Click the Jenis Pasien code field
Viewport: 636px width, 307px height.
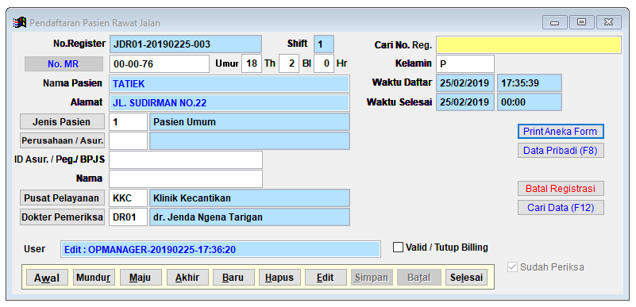tap(128, 122)
